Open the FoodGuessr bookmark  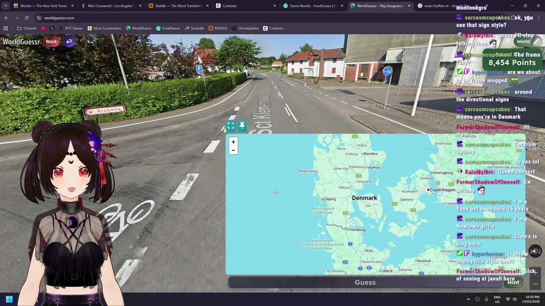point(168,28)
